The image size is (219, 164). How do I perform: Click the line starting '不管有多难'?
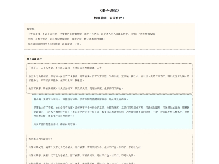point(92,34)
